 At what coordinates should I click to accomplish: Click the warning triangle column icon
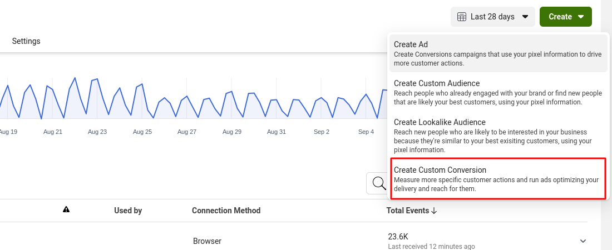click(66, 209)
